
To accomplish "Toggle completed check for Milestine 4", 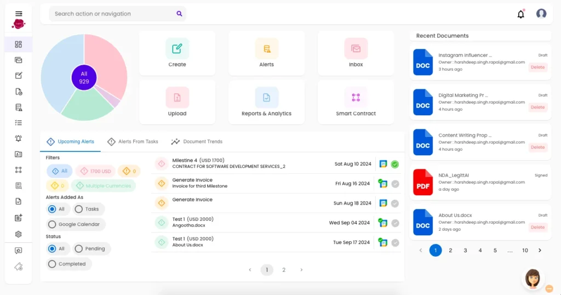I will pos(395,164).
